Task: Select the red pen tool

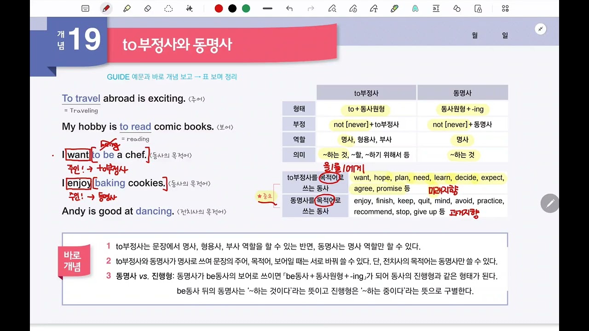Action: (x=106, y=8)
